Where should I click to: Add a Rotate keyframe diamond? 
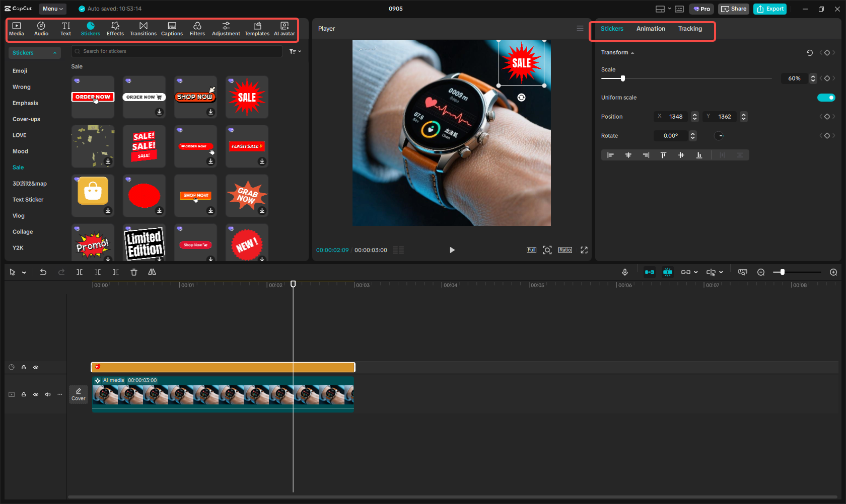[827, 136]
